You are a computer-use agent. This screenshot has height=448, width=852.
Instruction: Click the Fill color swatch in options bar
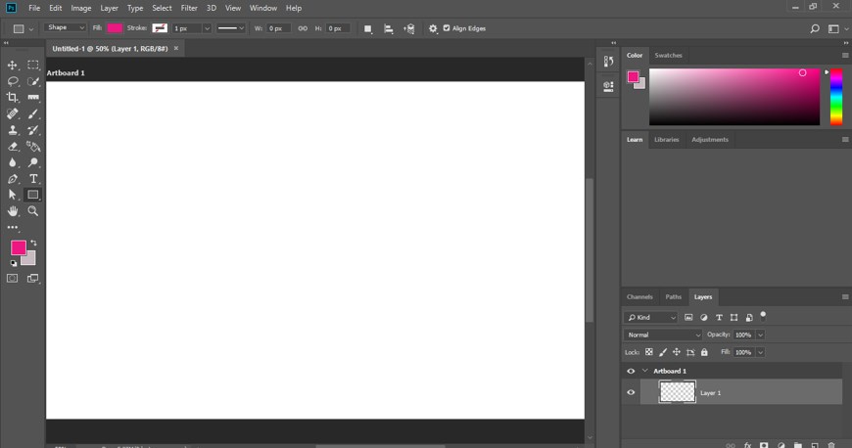click(x=115, y=28)
